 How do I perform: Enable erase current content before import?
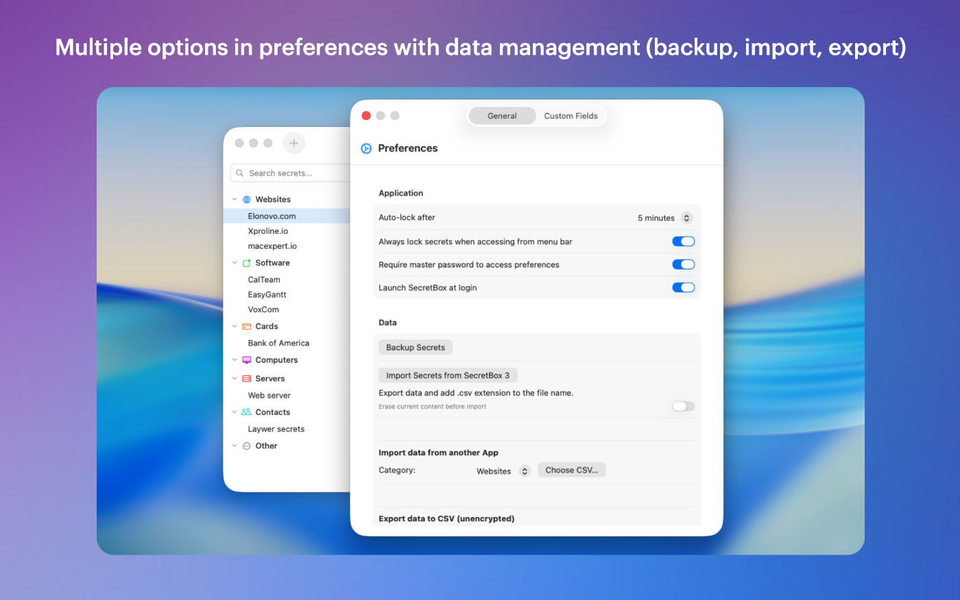pyautogui.click(x=683, y=407)
